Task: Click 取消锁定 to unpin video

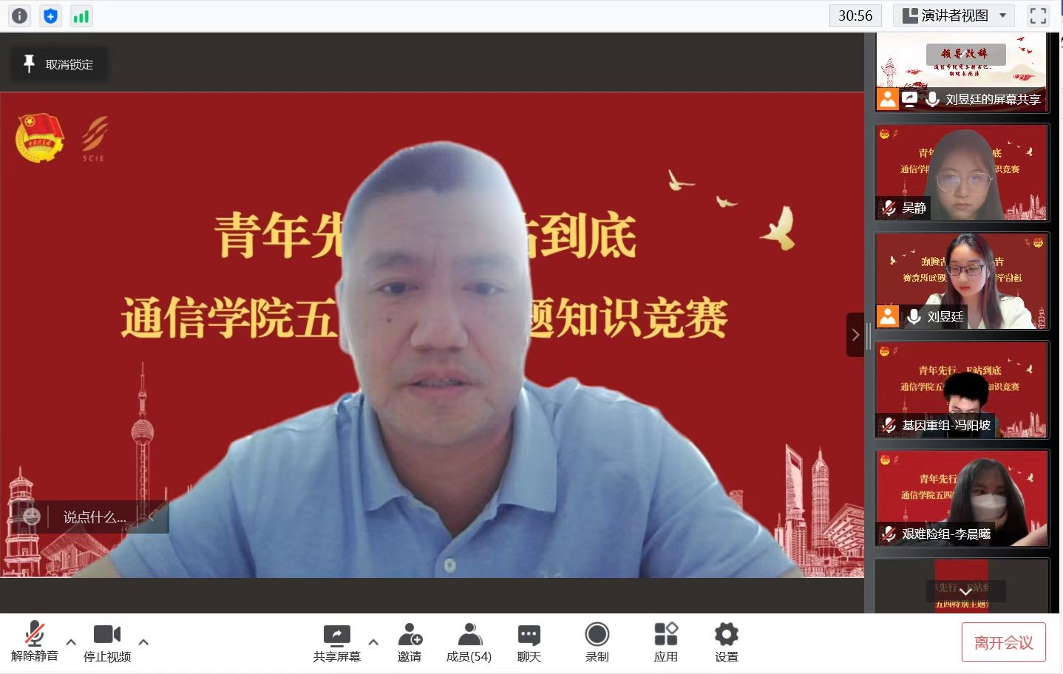Action: 59,64
